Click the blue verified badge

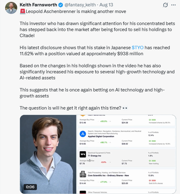61,5
